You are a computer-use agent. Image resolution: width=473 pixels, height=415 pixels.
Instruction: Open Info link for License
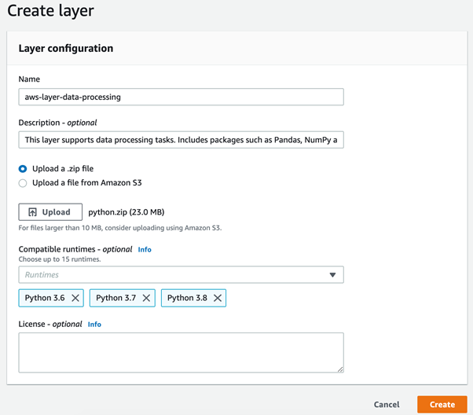coord(94,325)
